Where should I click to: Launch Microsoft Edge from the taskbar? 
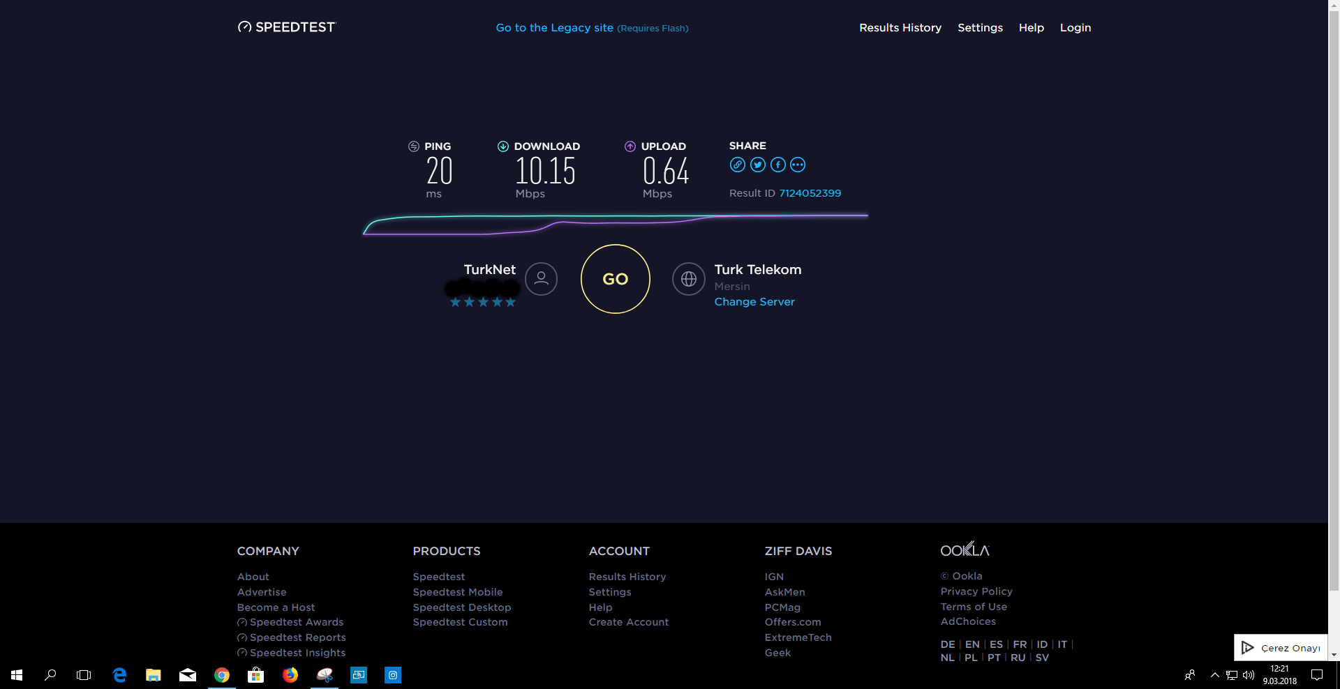point(119,675)
